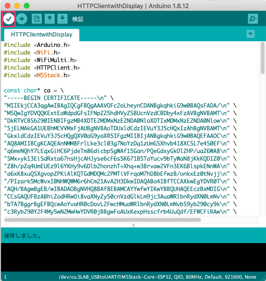Click the Upload arrow button
The image size is (266, 281).
[x=21, y=19]
